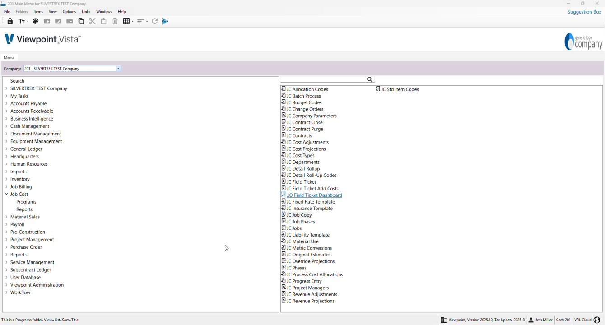Screen dimensions: 605x325
Task: Open the font size (Tt) tool
Action: (x=21, y=21)
